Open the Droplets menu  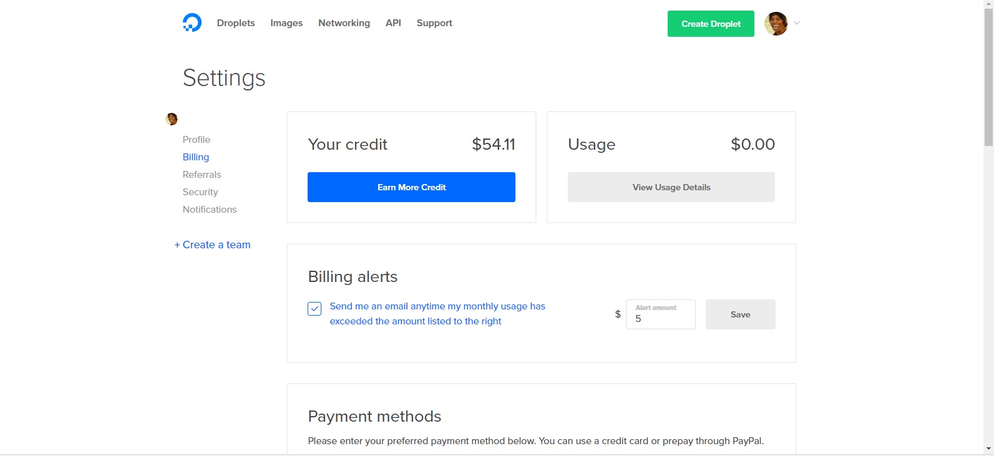coord(236,23)
